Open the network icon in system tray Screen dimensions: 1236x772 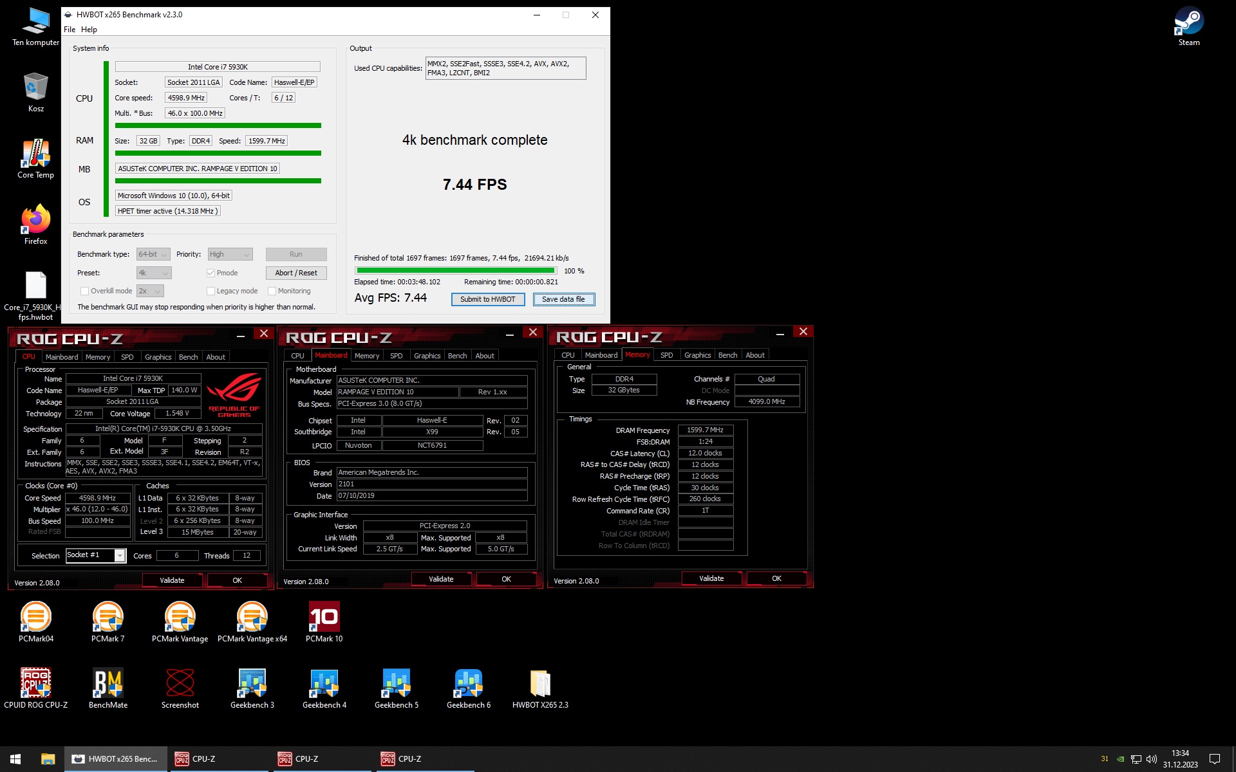coord(1136,759)
